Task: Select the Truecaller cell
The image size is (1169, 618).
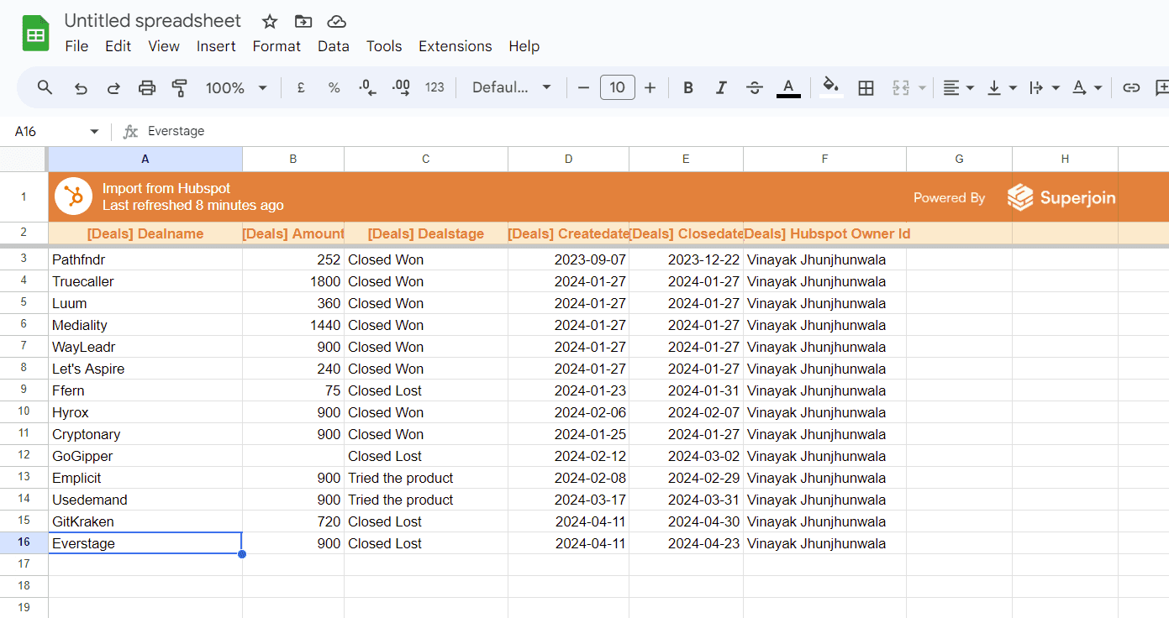Action: 145,281
